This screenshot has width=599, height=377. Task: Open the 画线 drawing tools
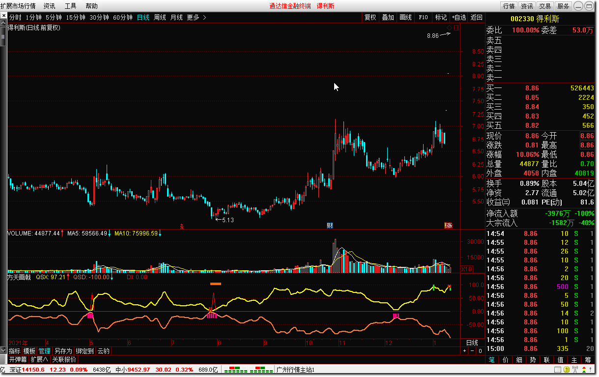405,17
